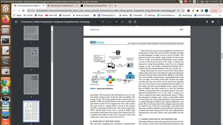The width and height of the screenshot is (223, 125).
Task: Go back to the previous page
Action: [x=14, y=11]
